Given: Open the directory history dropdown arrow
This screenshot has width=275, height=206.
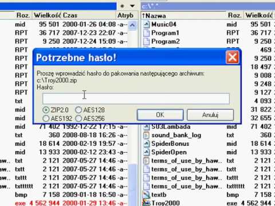Looking at the screenshot, I should coord(132,6).
